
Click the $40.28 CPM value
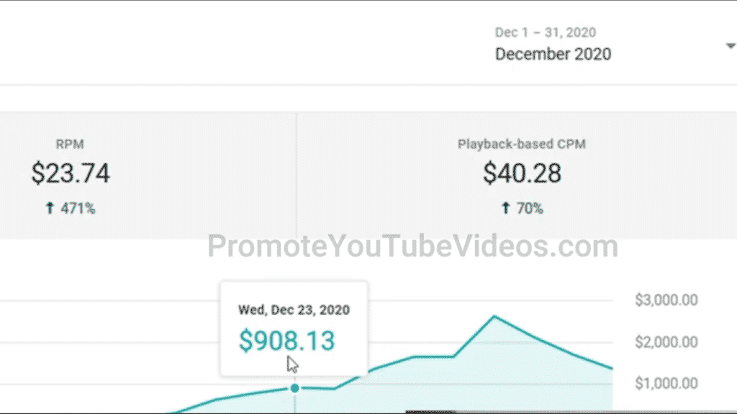point(523,173)
